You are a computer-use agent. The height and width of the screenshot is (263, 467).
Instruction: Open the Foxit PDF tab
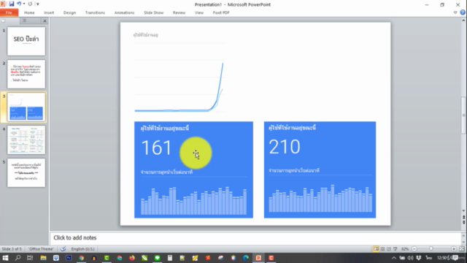[221, 12]
